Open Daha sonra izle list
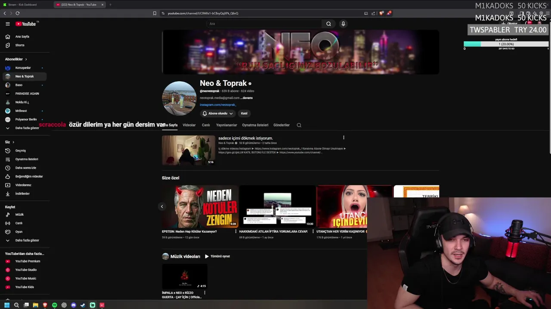 25,168
